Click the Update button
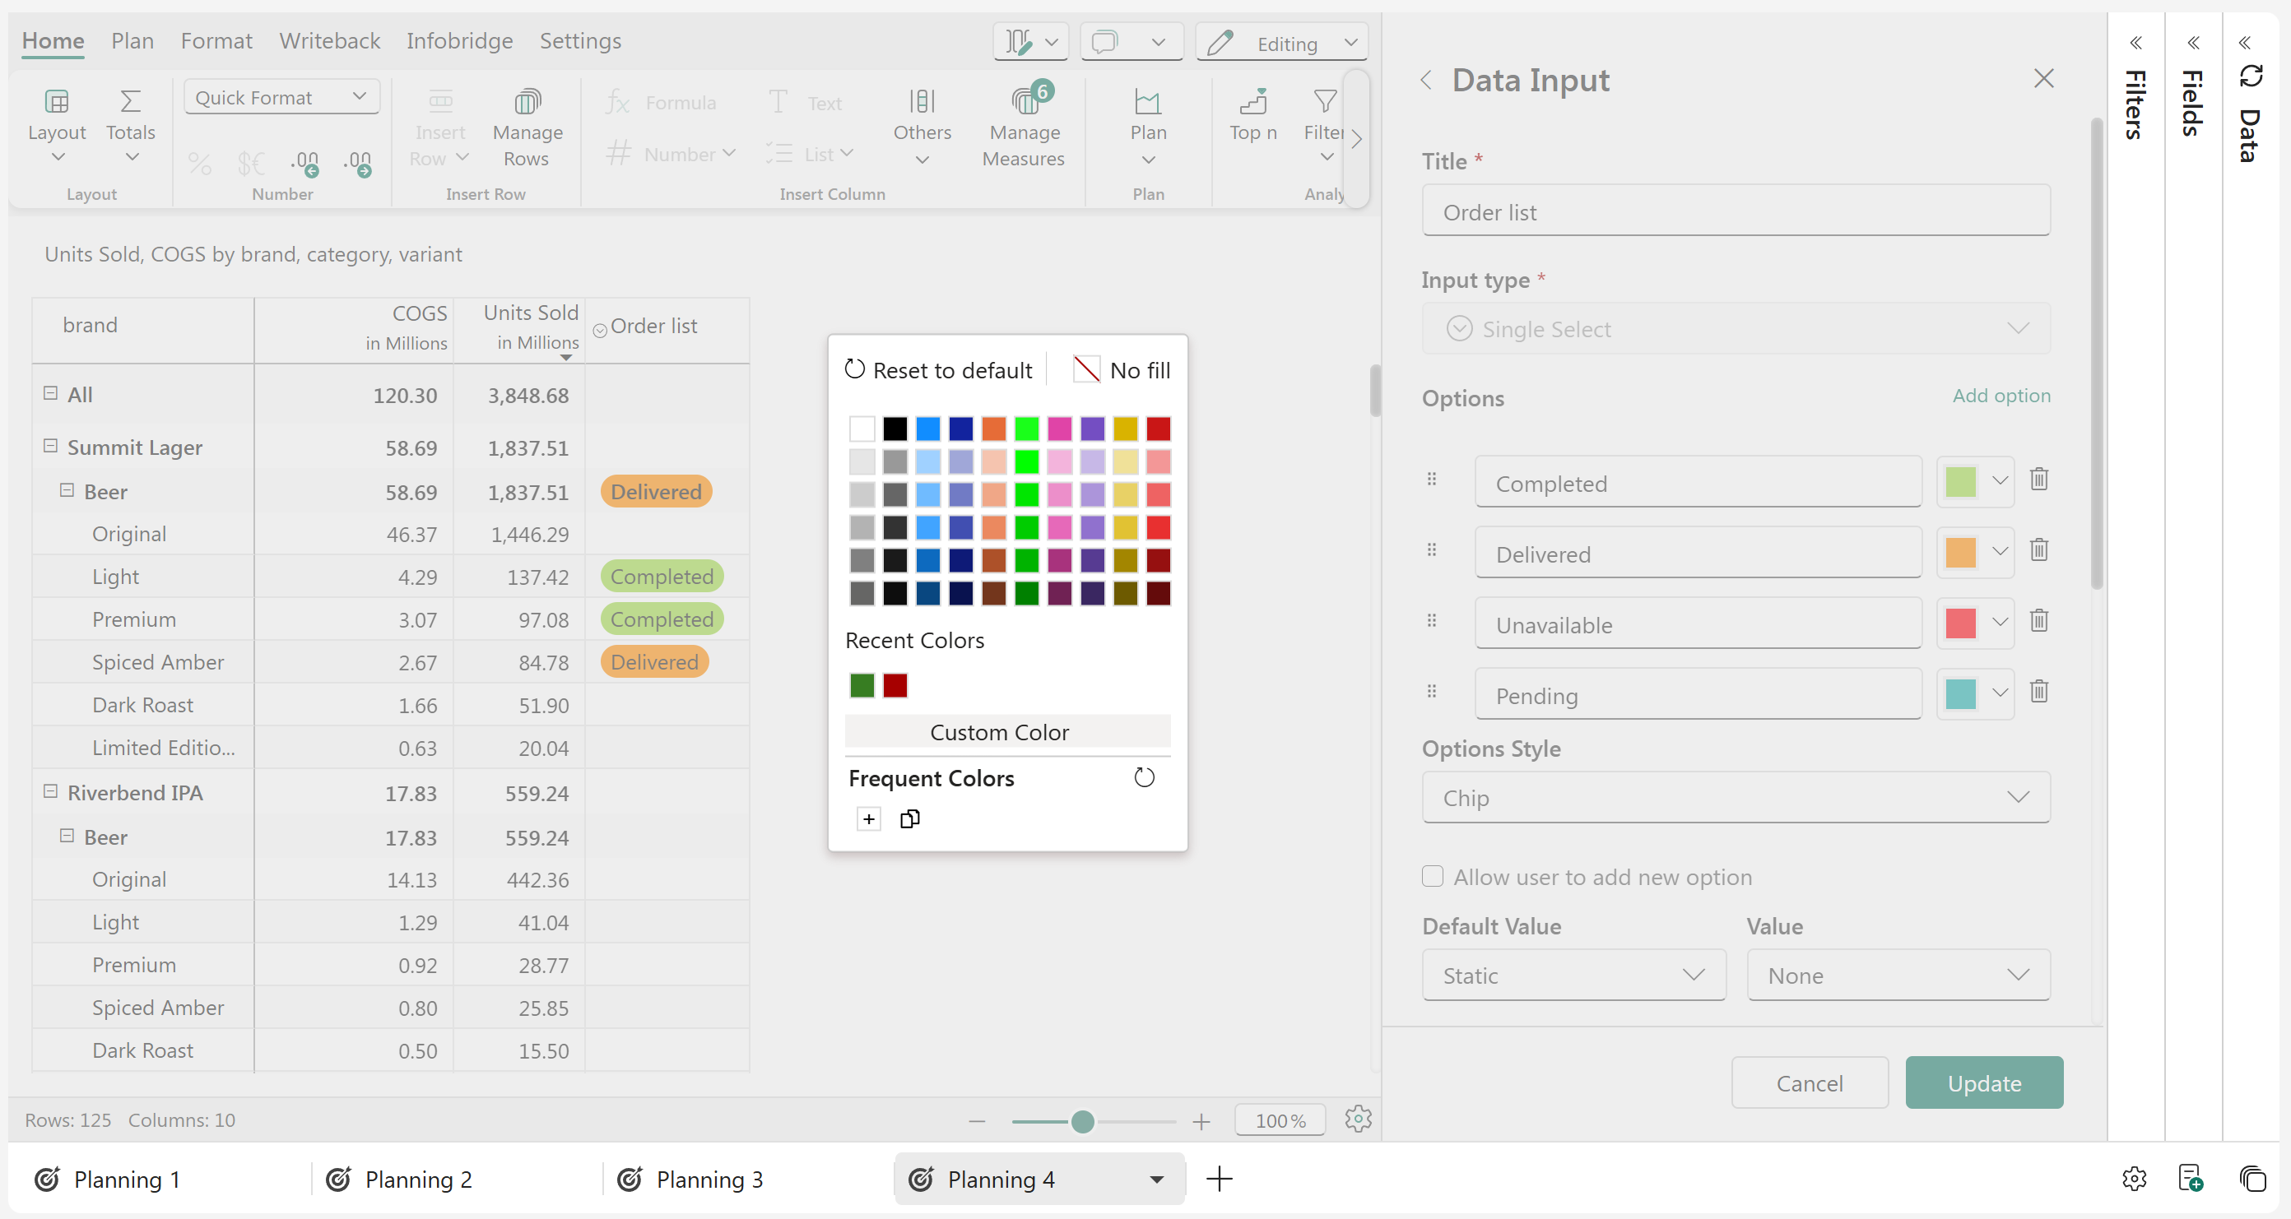This screenshot has height=1219, width=2291. coord(1983,1083)
